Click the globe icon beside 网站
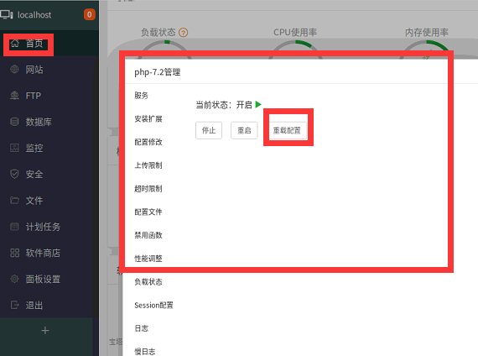The image size is (478, 356). (14, 70)
